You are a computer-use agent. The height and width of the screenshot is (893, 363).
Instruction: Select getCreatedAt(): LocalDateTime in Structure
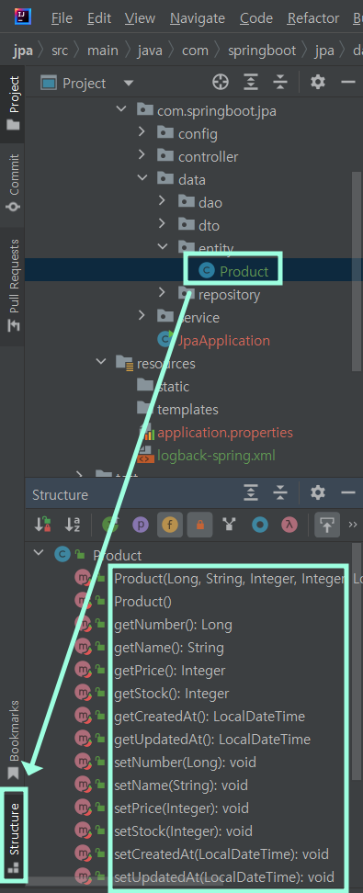210,717
